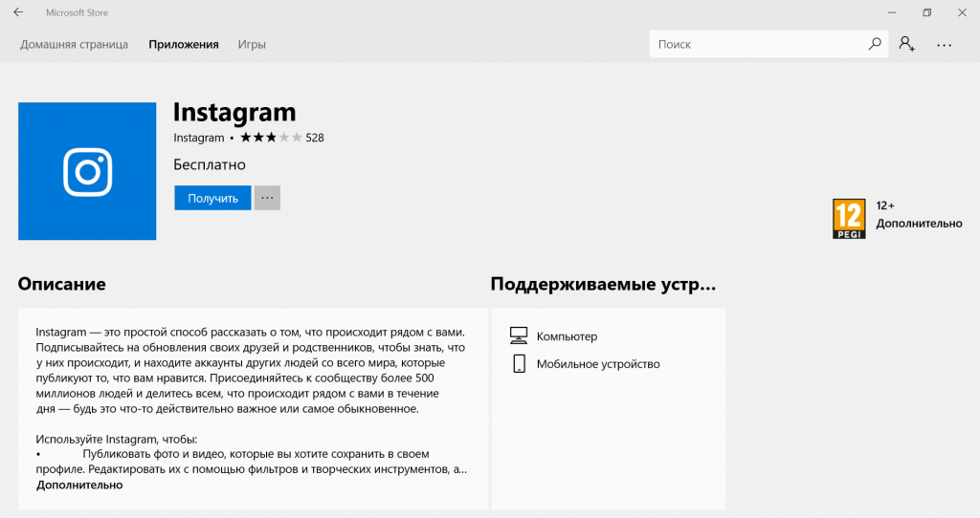980x518 pixels.
Task: Click the Получить button
Action: [212, 198]
